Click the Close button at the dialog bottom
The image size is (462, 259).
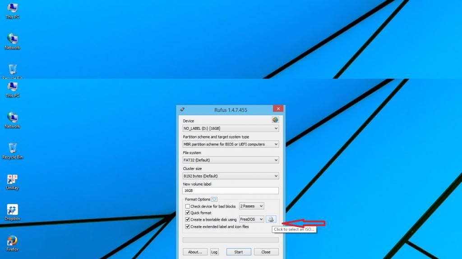[x=266, y=252]
